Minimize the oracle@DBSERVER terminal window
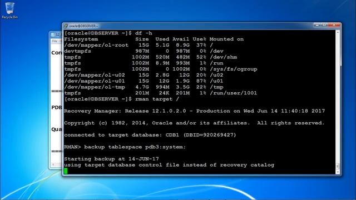 click(x=318, y=25)
